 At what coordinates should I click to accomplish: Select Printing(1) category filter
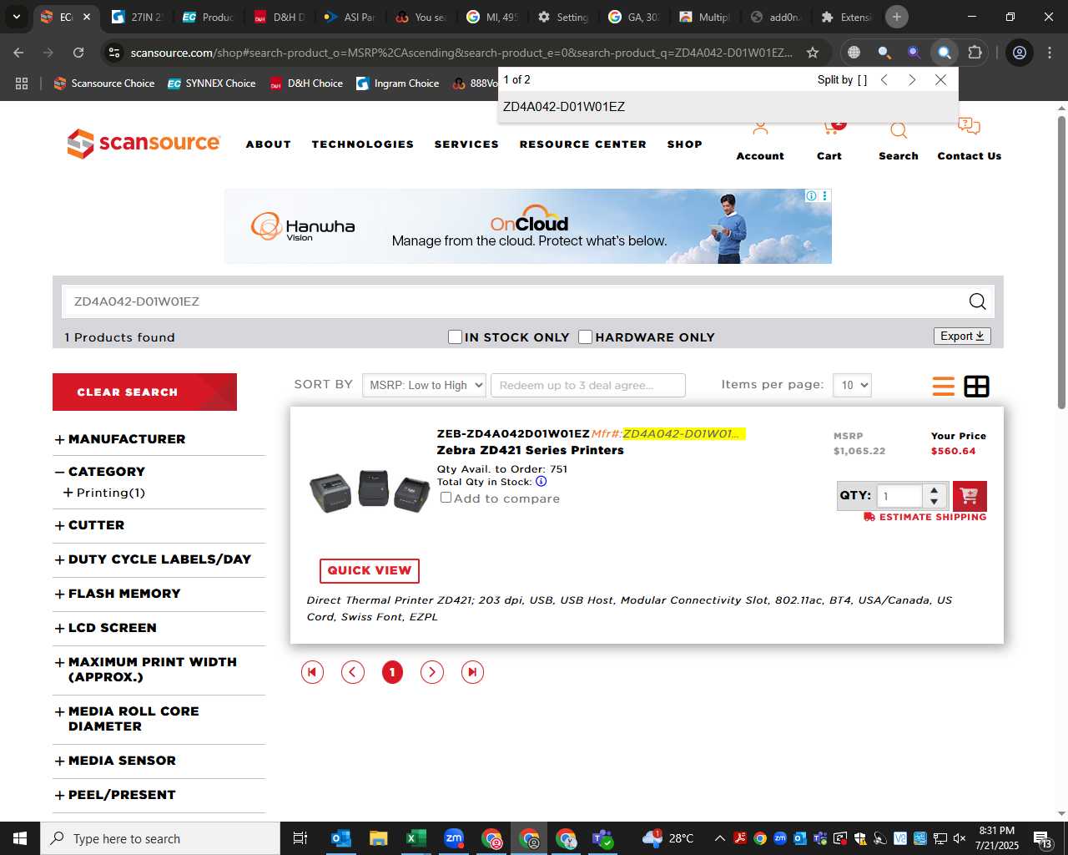[104, 493]
